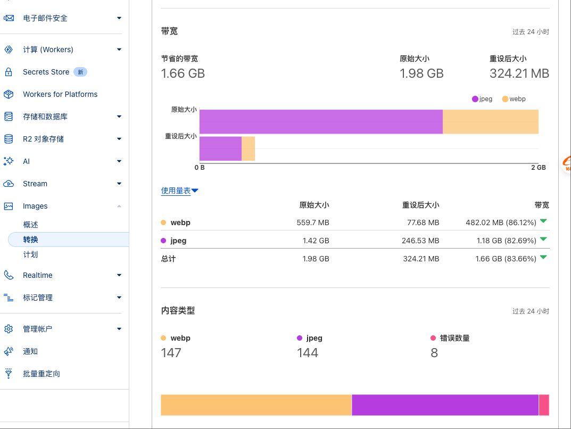This screenshot has width=571, height=429.
Task: Click the Workers for Platforms cube icon
Action: (x=9, y=94)
